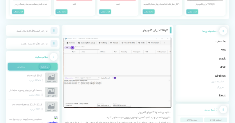Open the vps category

tap(223, 50)
